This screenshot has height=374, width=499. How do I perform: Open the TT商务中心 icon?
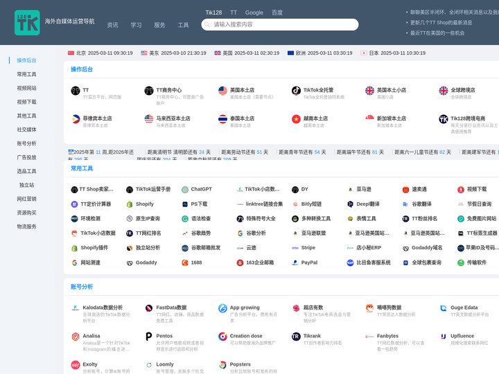tap(149, 91)
